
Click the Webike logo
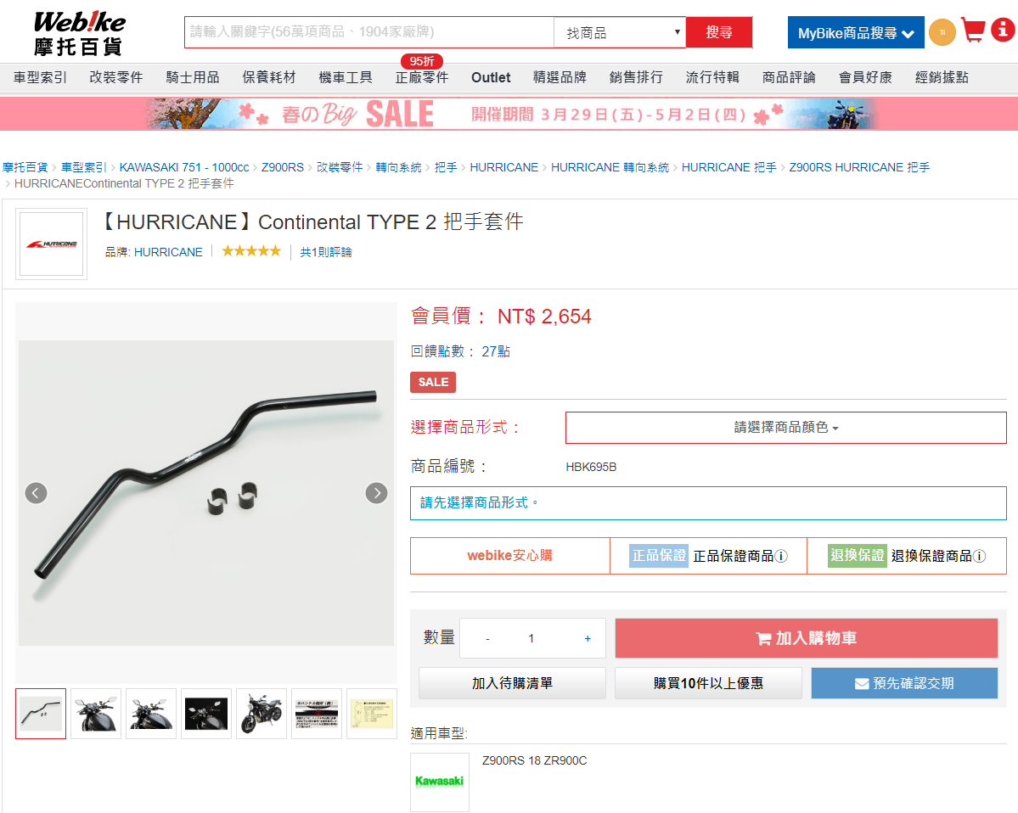tap(79, 32)
